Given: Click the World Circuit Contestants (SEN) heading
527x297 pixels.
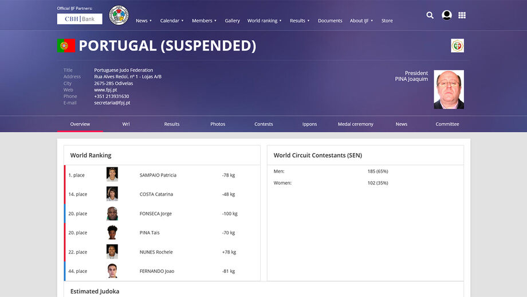Looking at the screenshot, I should (x=317, y=155).
